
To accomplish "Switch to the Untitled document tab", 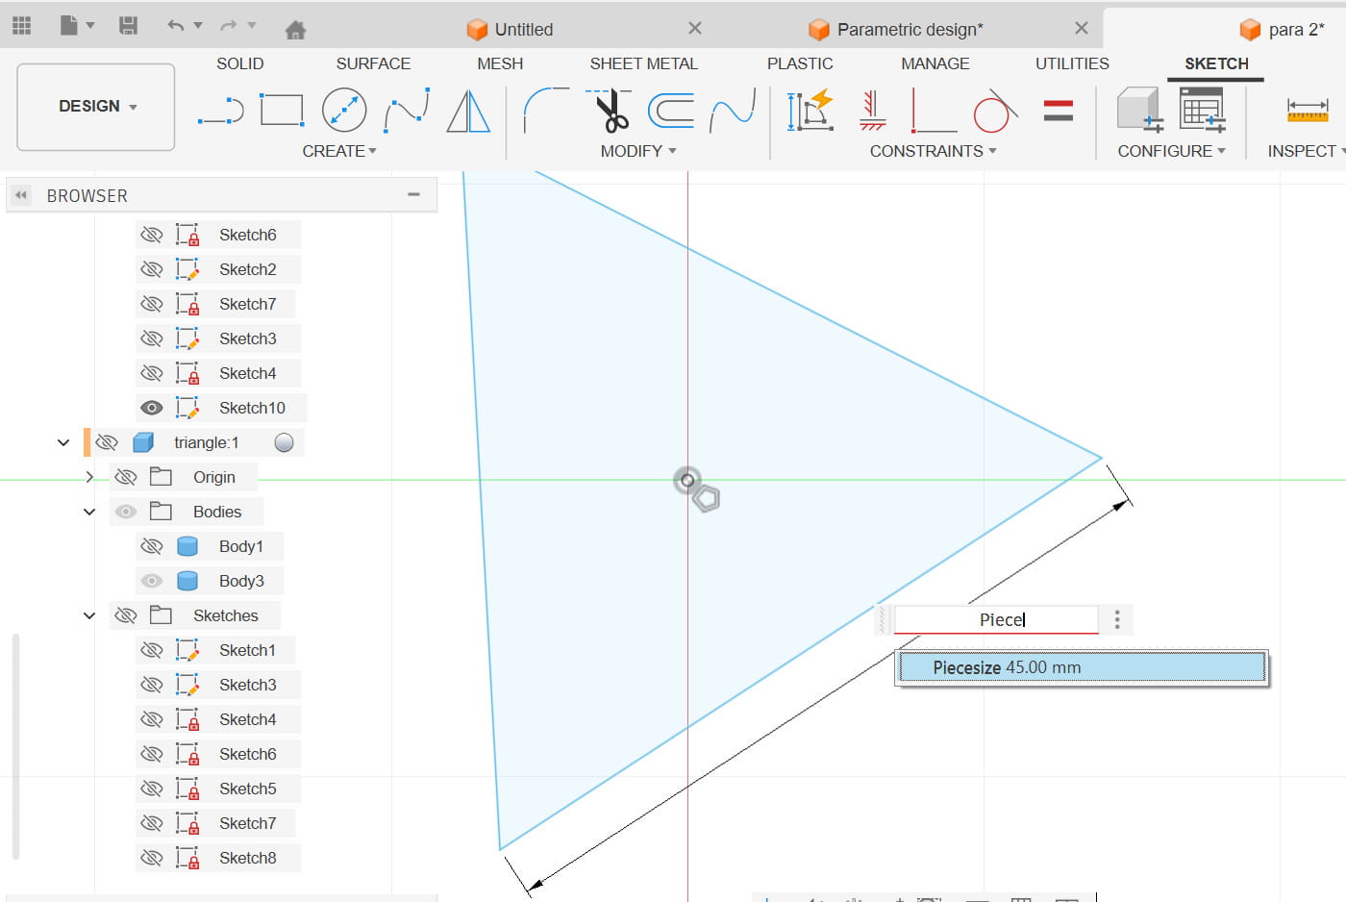I will tap(511, 29).
